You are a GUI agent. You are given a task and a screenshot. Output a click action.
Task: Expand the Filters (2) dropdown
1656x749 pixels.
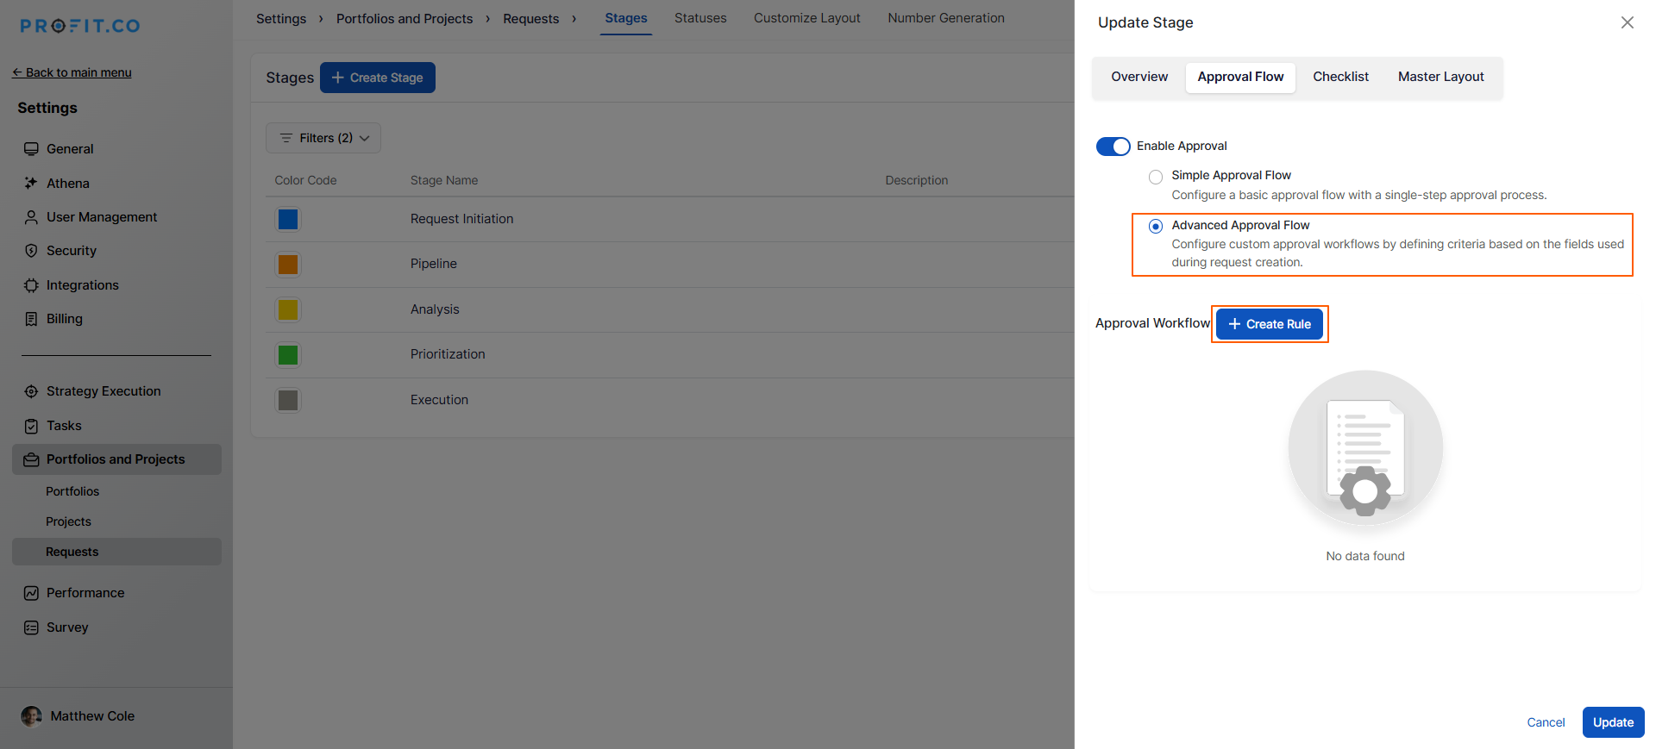[x=323, y=138]
